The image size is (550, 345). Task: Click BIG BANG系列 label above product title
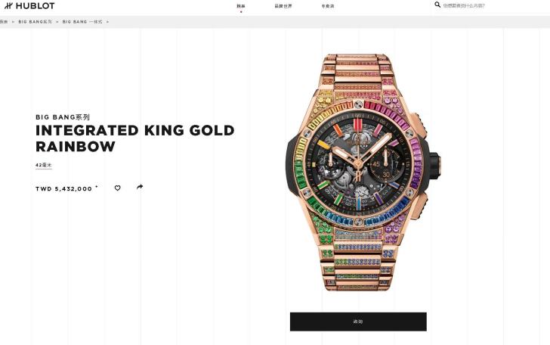click(63, 117)
